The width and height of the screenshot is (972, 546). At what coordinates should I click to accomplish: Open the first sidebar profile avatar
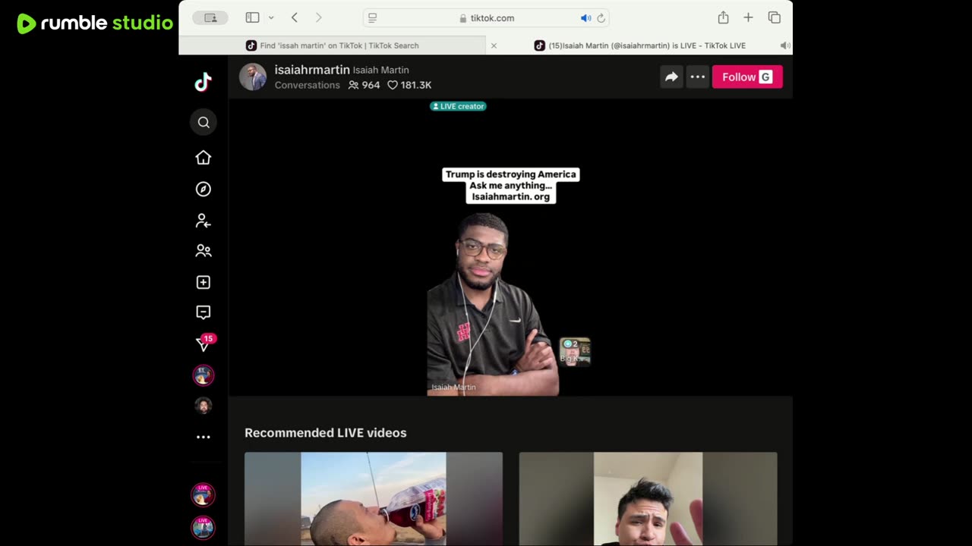pyautogui.click(x=203, y=375)
